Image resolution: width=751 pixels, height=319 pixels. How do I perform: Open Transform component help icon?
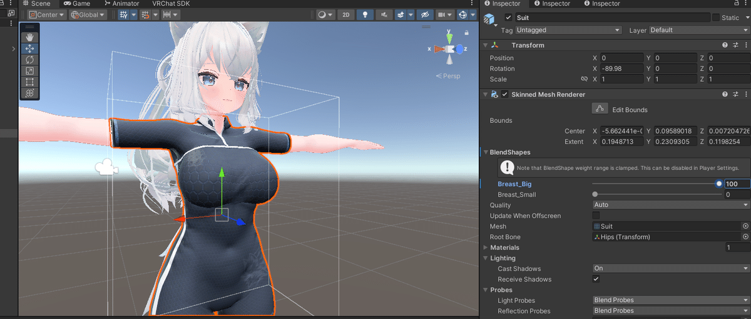725,45
